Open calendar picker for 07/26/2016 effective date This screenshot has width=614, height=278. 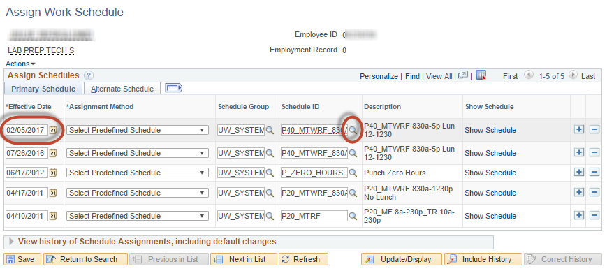[53, 153]
